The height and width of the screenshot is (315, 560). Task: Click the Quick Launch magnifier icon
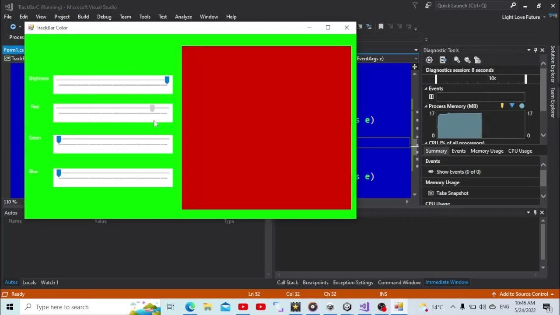pos(513,5)
